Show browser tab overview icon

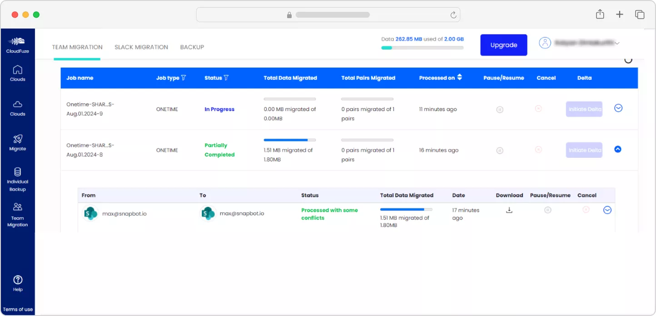click(x=640, y=15)
